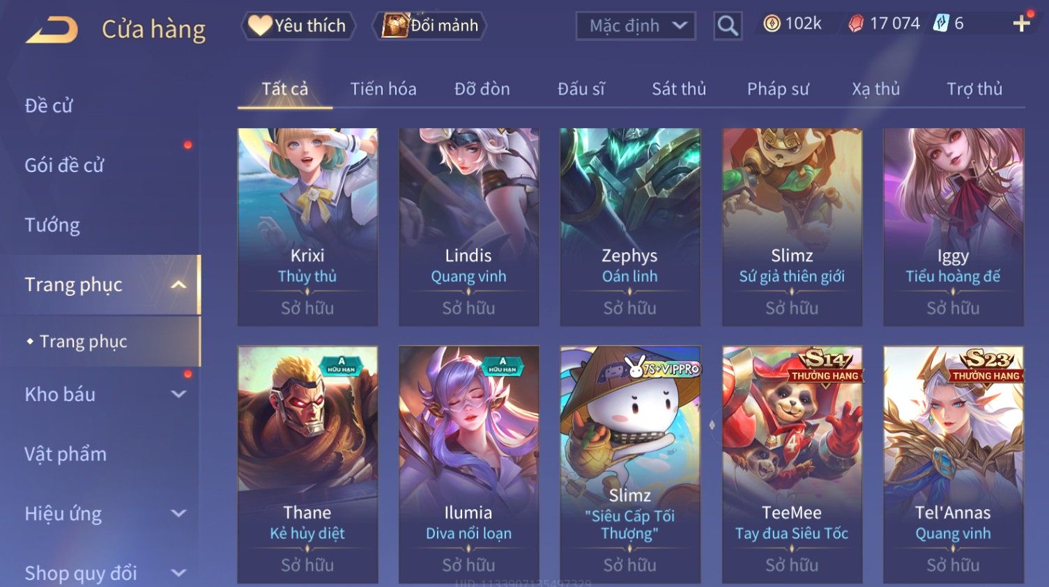Open Gói đề cử in sidebar
Image resolution: width=1049 pixels, height=587 pixels.
(x=64, y=166)
